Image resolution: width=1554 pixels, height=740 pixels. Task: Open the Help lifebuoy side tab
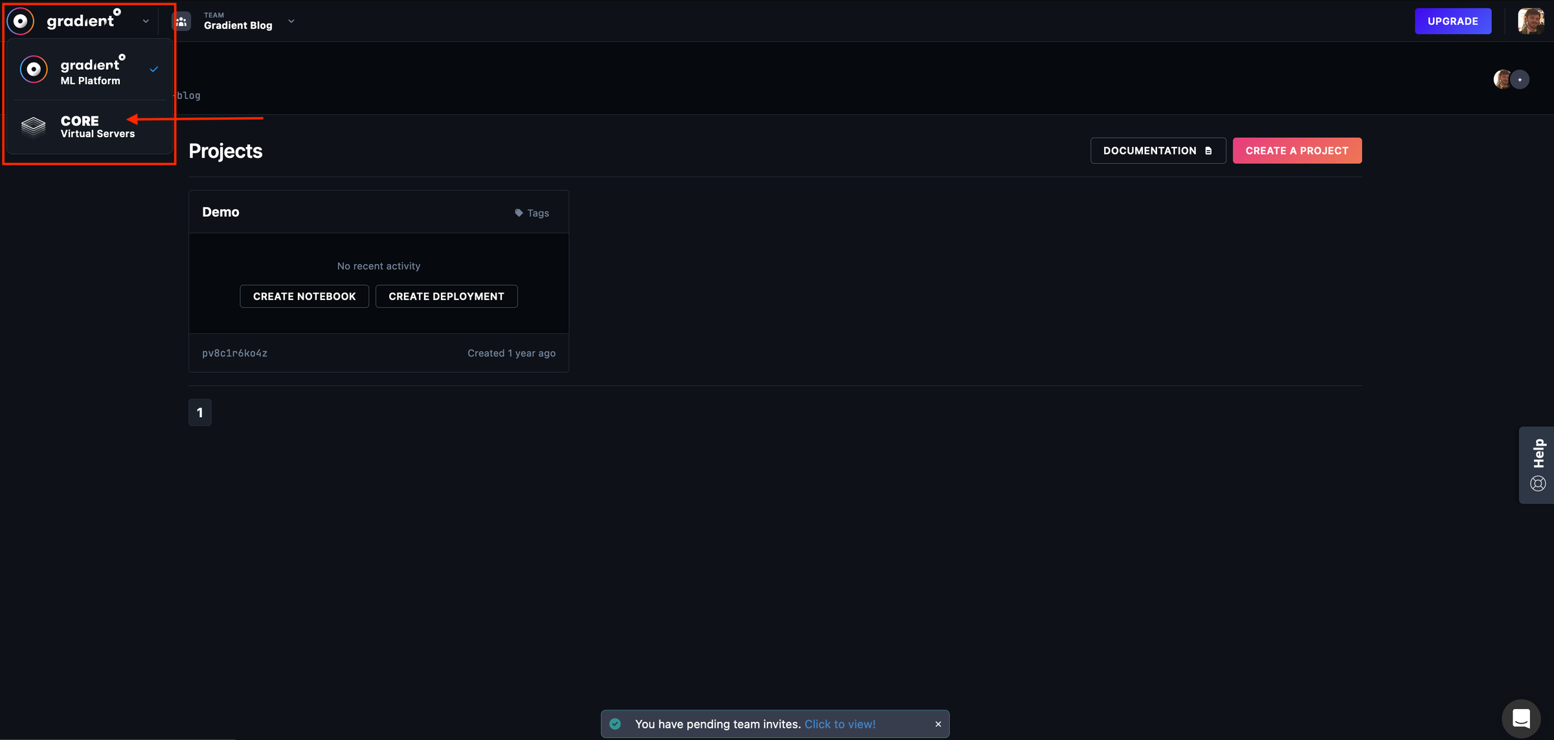click(1538, 464)
